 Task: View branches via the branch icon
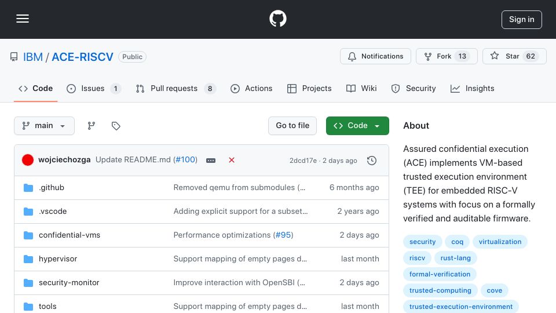(x=92, y=126)
